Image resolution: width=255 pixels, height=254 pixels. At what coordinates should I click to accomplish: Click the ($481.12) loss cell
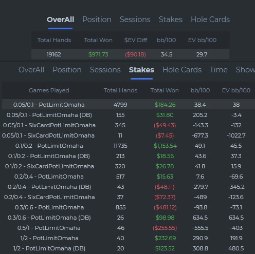tap(165, 207)
